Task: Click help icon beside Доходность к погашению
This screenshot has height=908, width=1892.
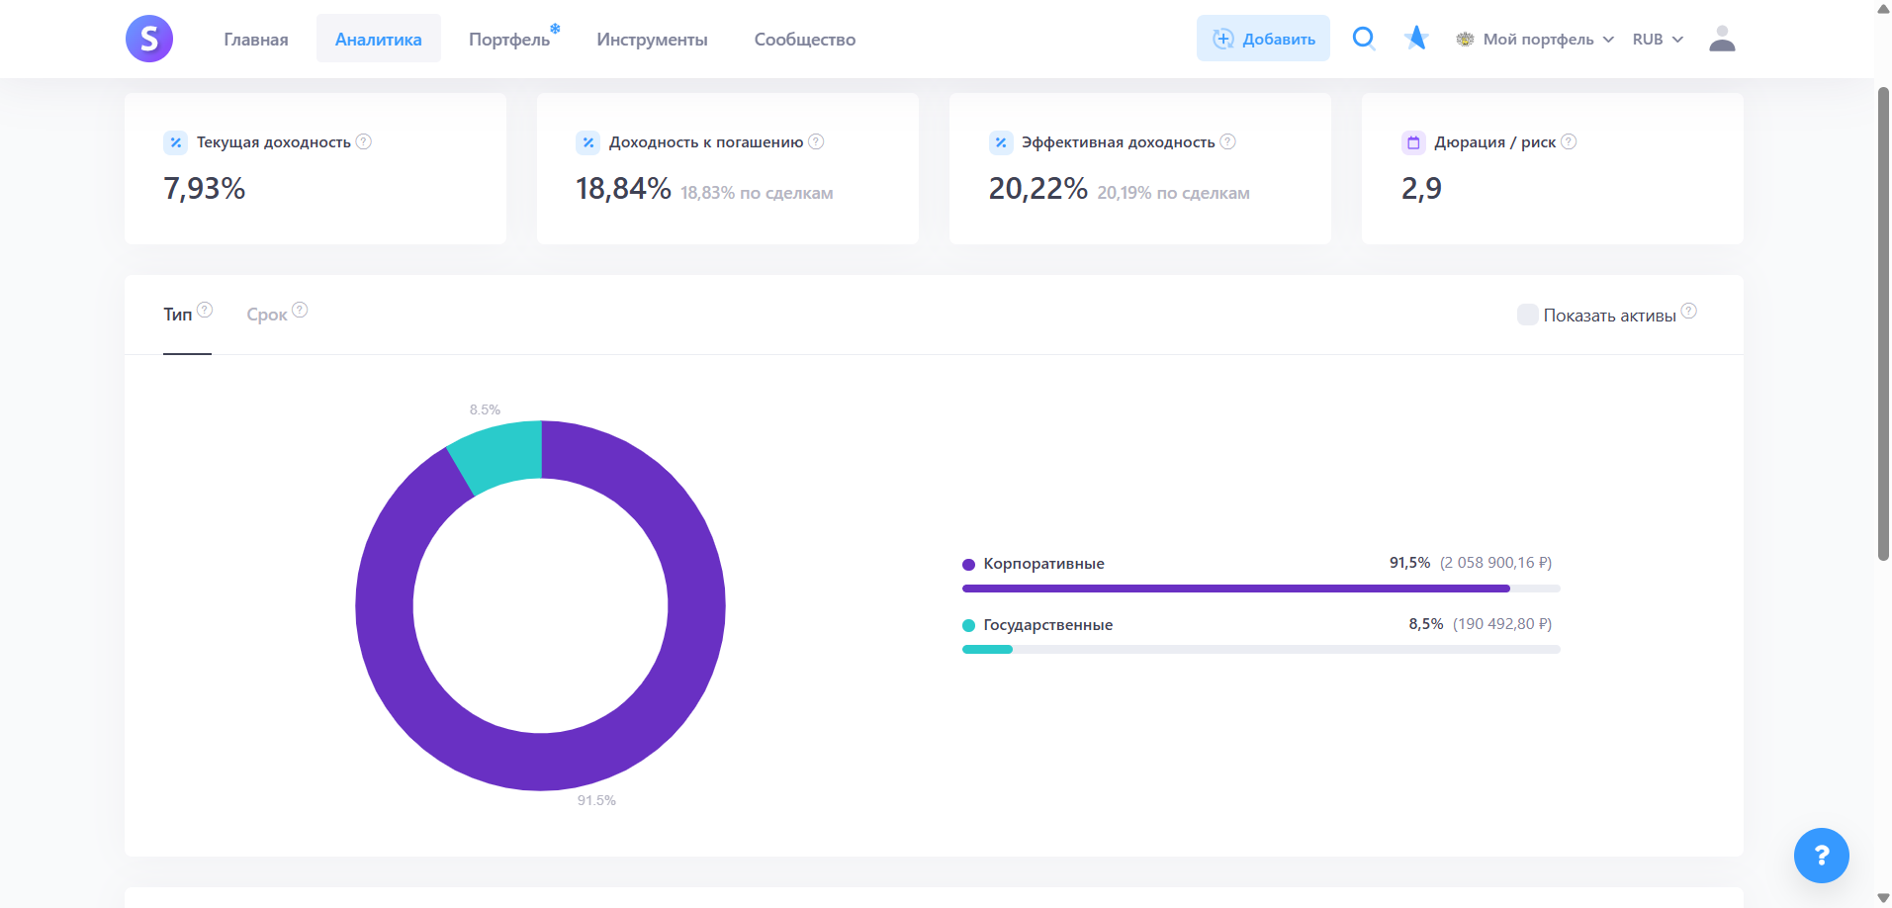Action: pos(816,141)
